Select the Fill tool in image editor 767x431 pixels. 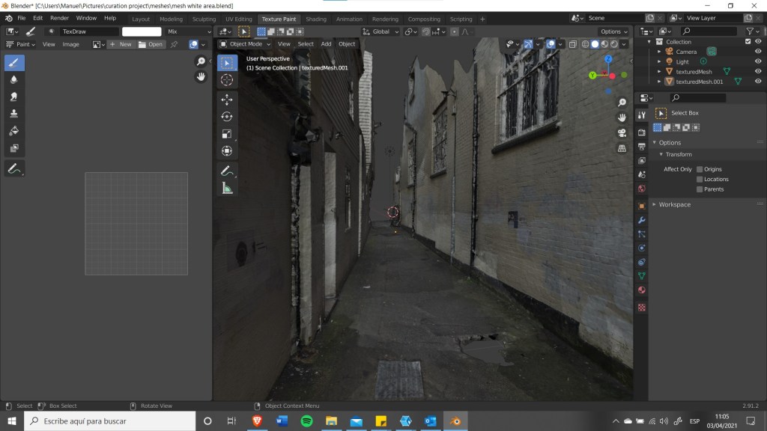click(x=14, y=131)
